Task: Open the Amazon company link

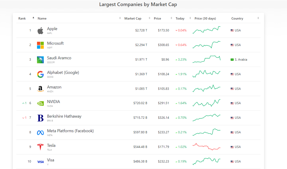Action: click(x=54, y=87)
